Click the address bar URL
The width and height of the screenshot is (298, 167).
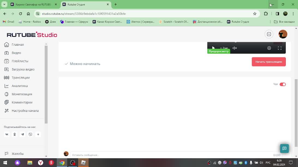point(84,14)
